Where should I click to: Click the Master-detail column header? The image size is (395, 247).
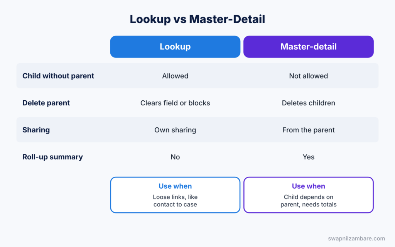[308, 47]
